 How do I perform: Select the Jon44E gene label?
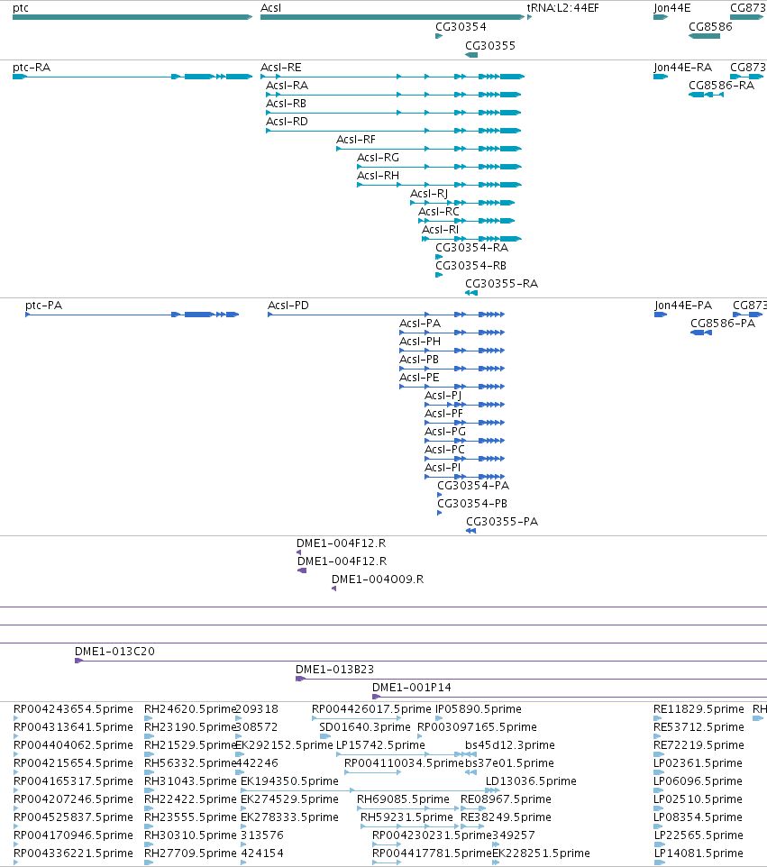tap(671, 8)
